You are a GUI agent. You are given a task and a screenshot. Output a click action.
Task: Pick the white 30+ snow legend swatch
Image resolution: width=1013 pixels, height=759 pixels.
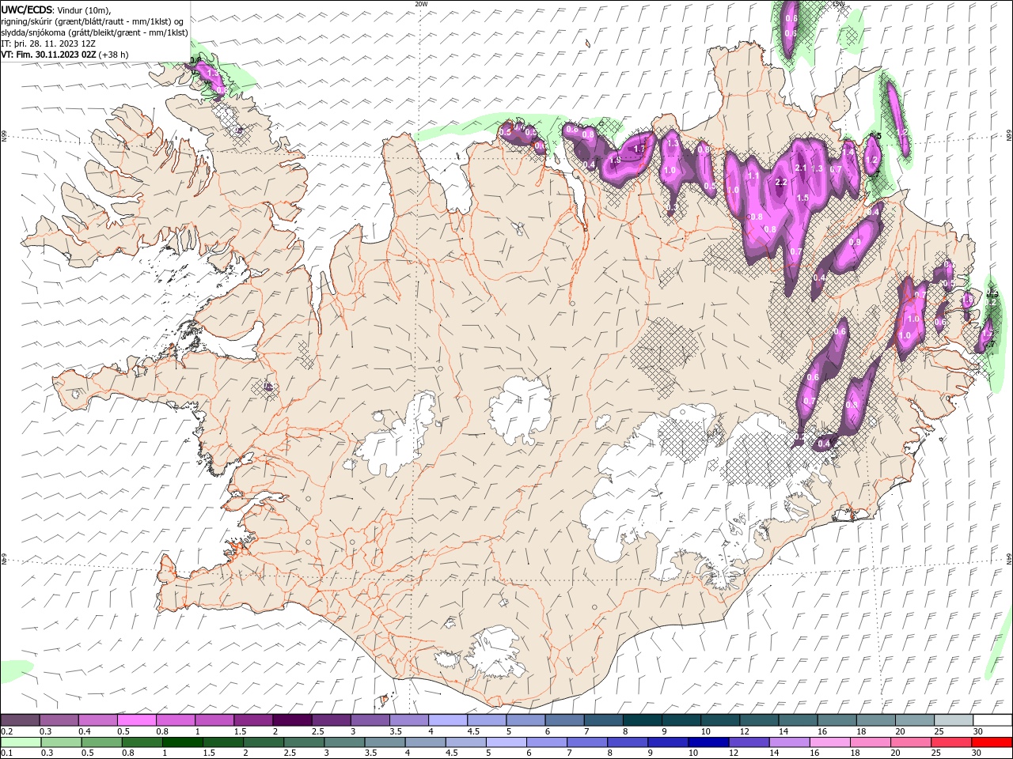[992, 719]
